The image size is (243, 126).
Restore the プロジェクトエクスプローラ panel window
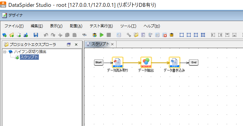point(69,45)
